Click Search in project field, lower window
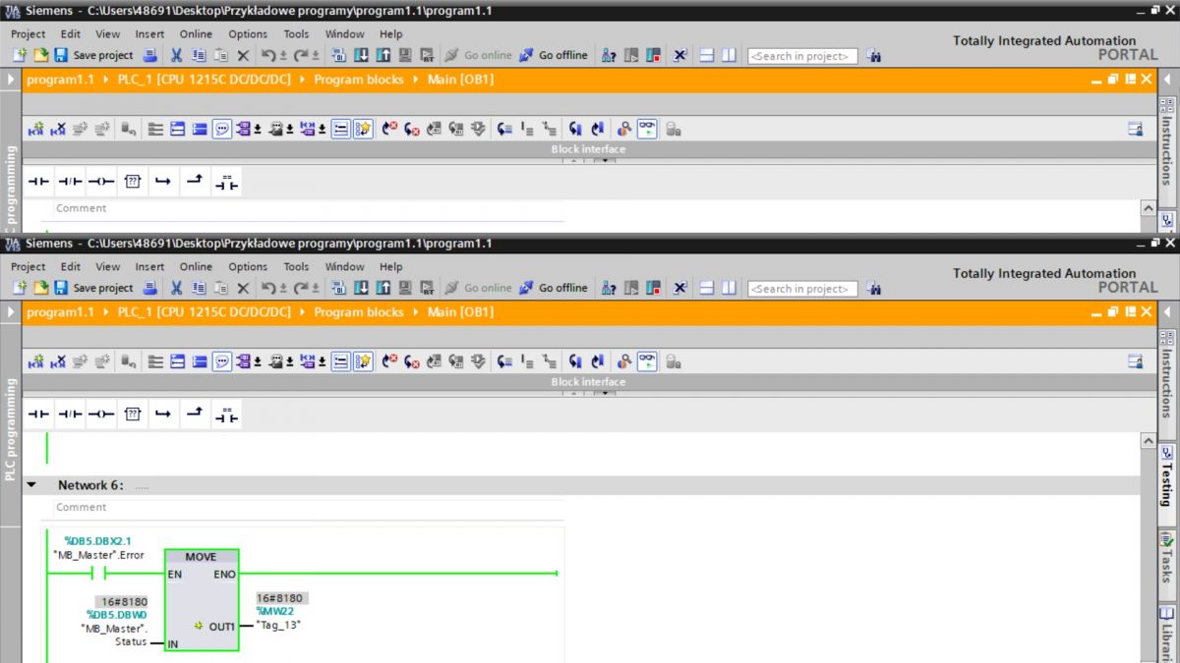This screenshot has height=663, width=1180. coord(802,289)
